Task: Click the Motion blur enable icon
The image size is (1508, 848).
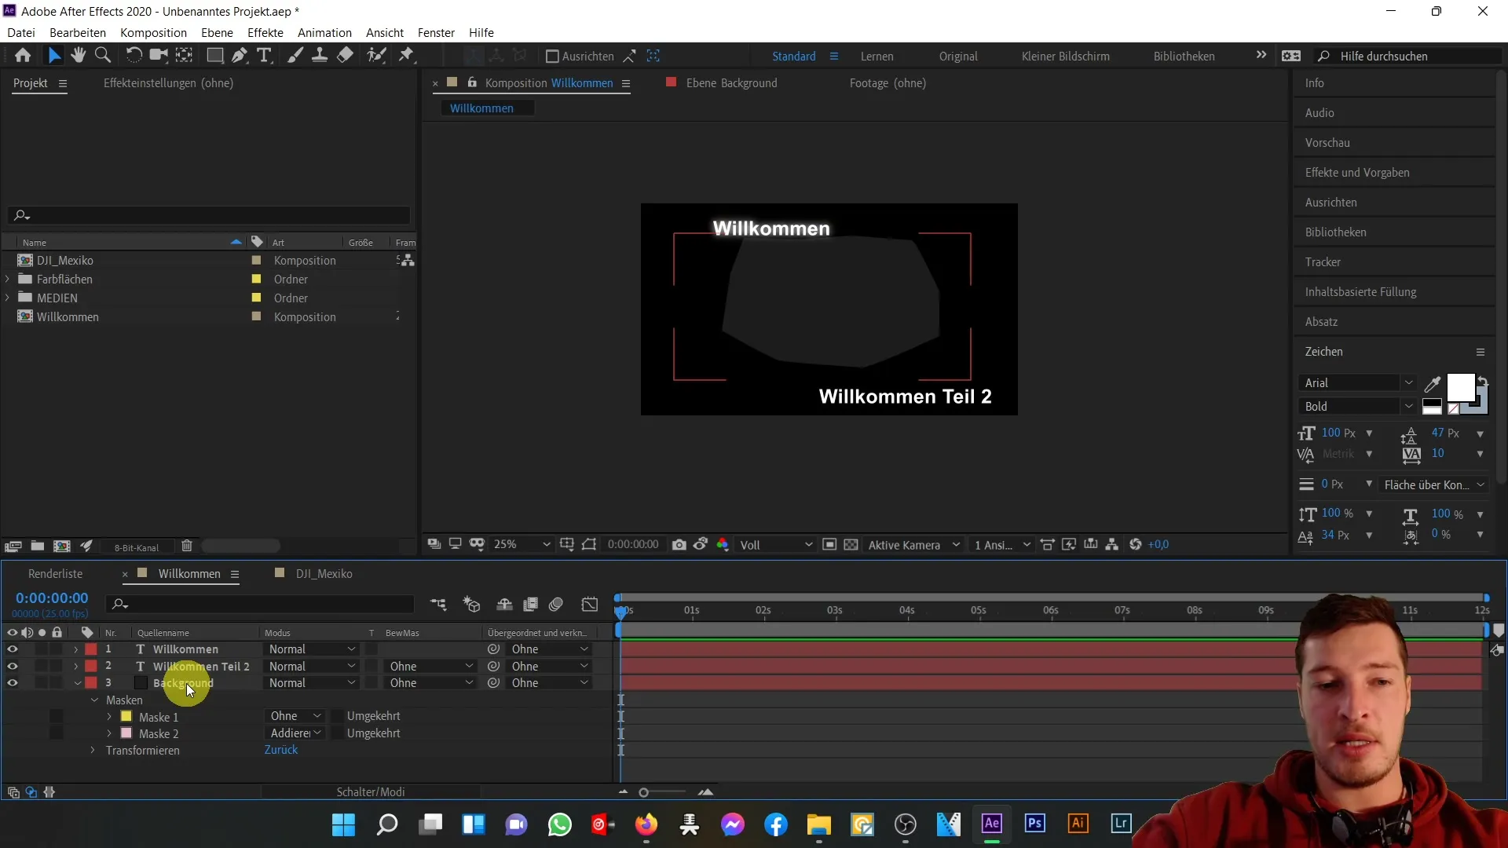Action: click(556, 605)
